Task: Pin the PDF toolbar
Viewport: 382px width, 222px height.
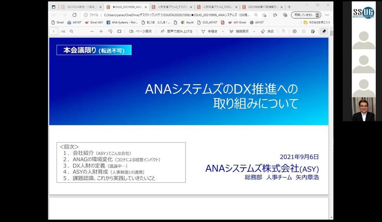Action: (324, 31)
